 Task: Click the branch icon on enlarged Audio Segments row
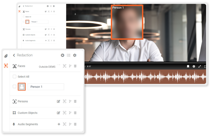(x=70, y=124)
